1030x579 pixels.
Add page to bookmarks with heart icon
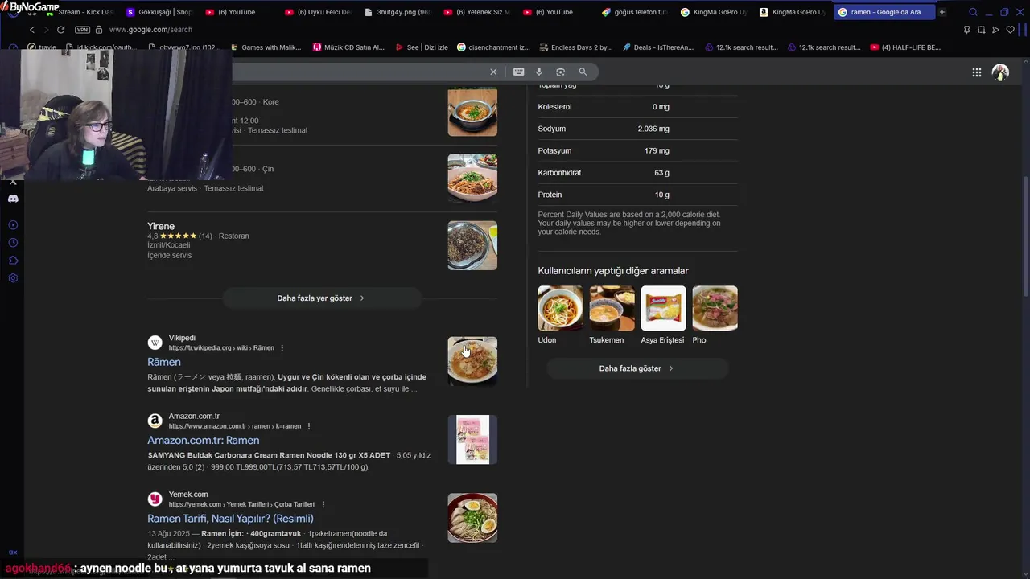click(x=1011, y=30)
